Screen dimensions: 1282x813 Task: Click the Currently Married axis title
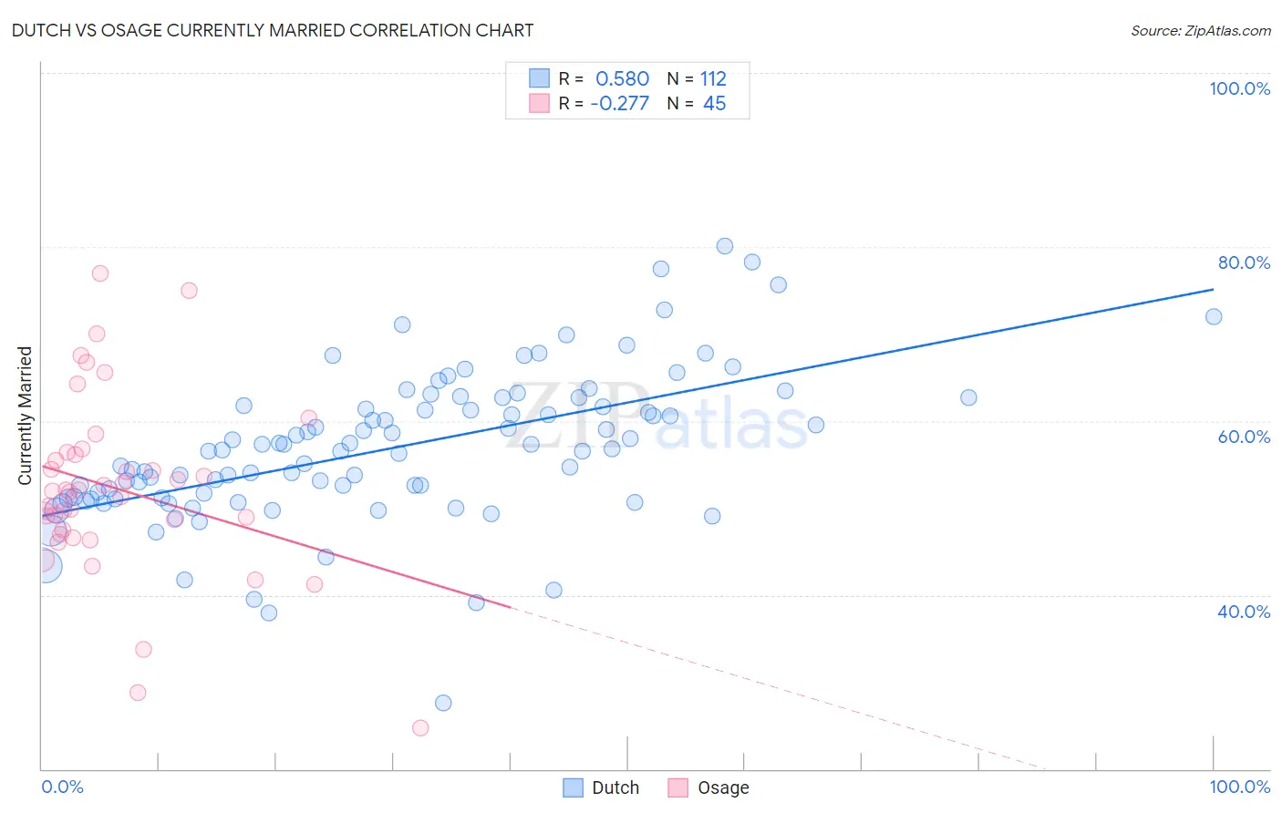[x=25, y=415]
